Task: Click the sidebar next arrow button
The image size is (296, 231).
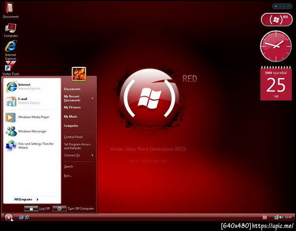Action: [289, 6]
